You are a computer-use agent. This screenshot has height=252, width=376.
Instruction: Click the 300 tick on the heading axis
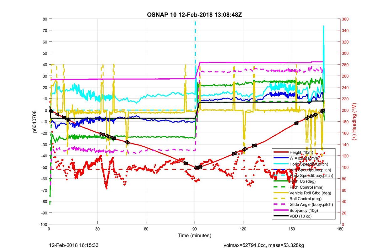point(345,53)
